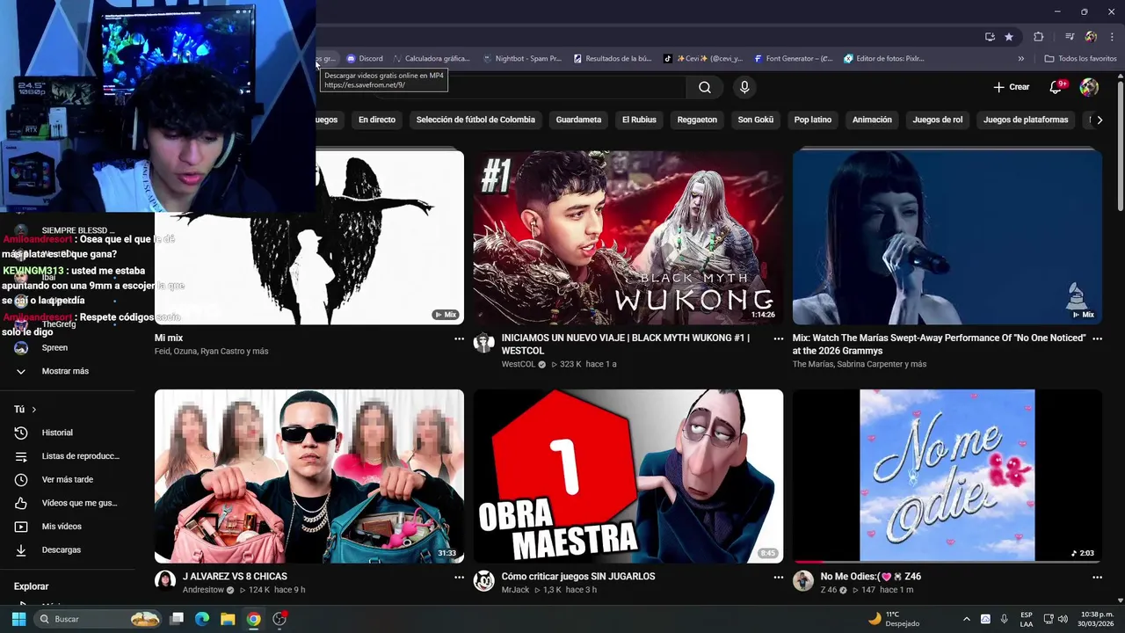Image resolution: width=1125 pixels, height=633 pixels.
Task: Select the Animación chip
Action: point(872,120)
